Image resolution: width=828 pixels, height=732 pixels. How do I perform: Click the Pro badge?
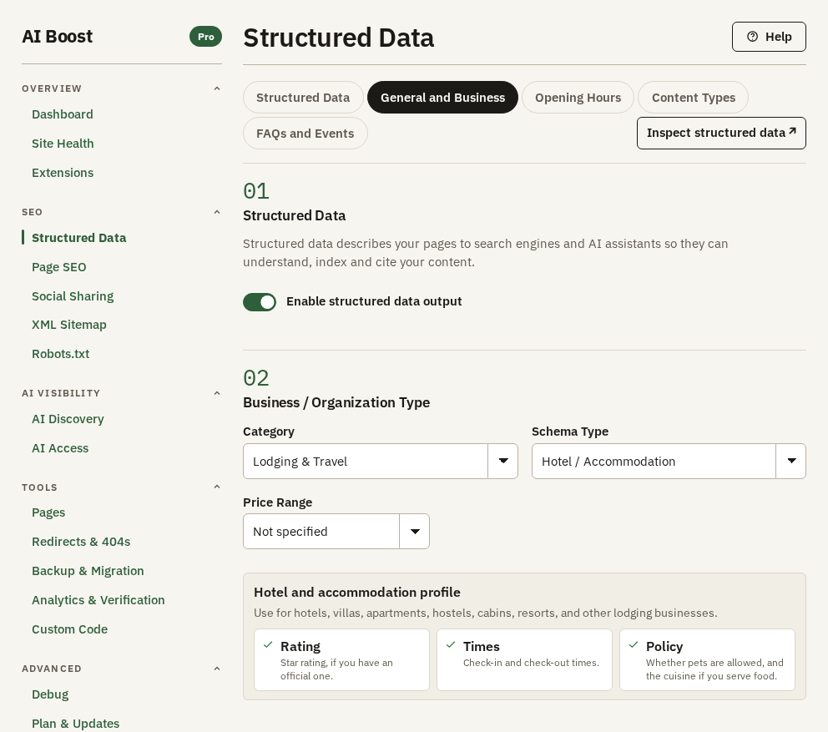[206, 37]
